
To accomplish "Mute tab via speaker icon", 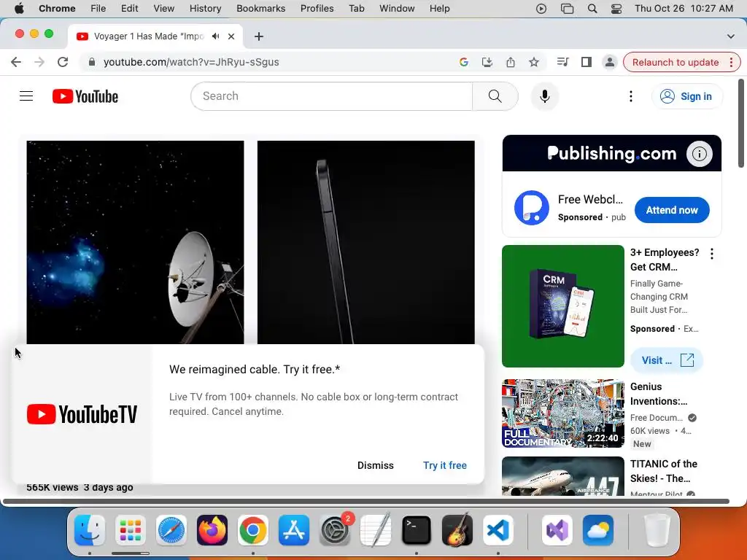I will click(x=215, y=36).
